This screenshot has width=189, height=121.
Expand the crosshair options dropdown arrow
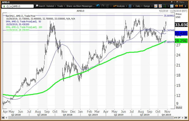point(168,6)
